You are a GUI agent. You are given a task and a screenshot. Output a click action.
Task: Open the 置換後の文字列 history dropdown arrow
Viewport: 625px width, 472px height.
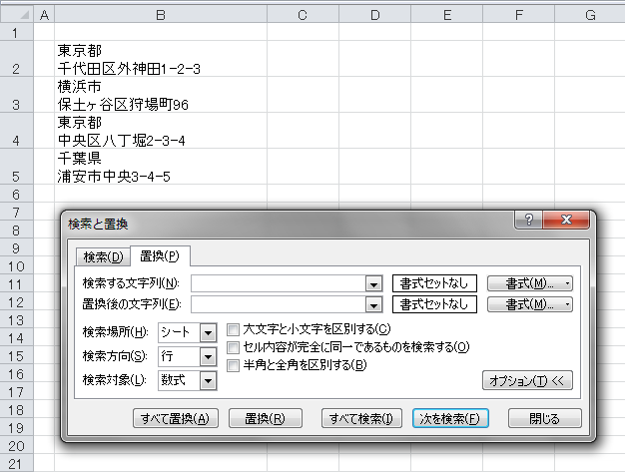tap(373, 305)
